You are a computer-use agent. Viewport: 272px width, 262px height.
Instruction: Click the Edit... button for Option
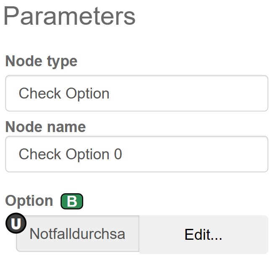click(x=203, y=234)
